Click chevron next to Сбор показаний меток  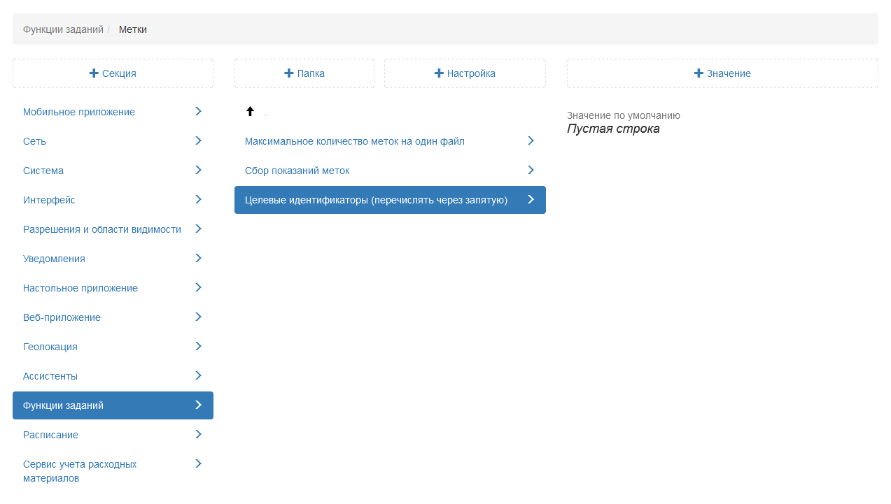tap(531, 170)
